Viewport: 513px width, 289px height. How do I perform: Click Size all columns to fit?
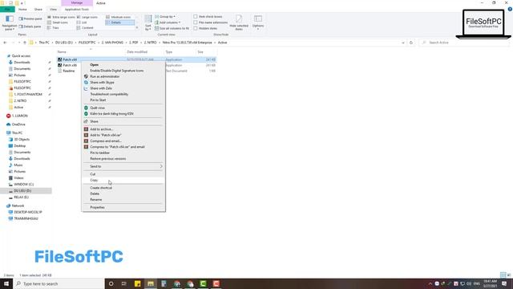[x=172, y=28]
